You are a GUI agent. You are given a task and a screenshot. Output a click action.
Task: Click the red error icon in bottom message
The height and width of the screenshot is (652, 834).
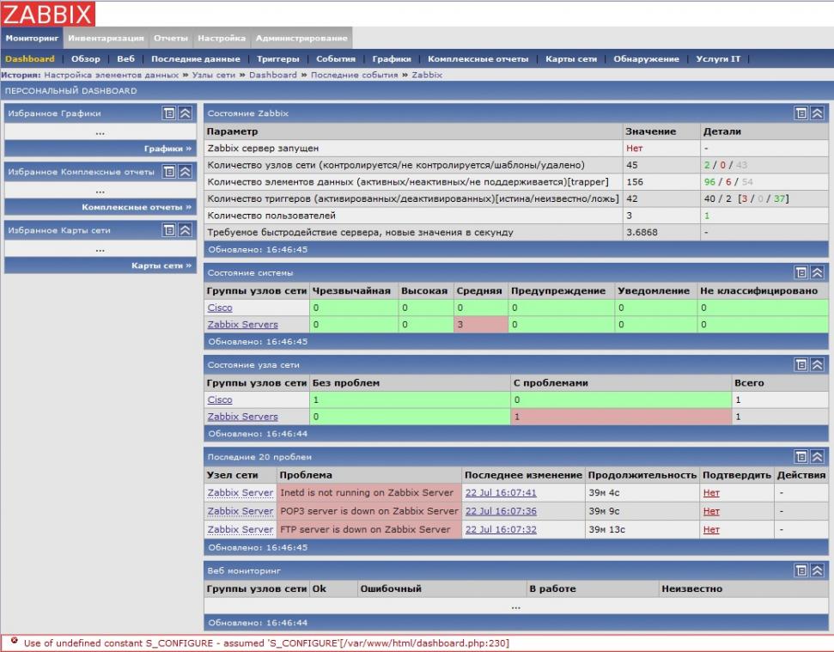tap(15, 641)
